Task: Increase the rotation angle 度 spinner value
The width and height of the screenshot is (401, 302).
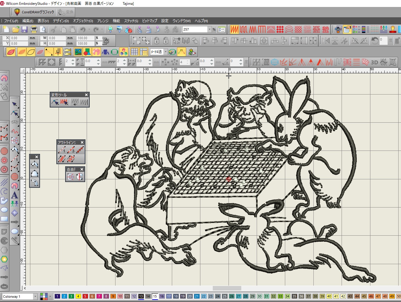Action: (x=241, y=61)
